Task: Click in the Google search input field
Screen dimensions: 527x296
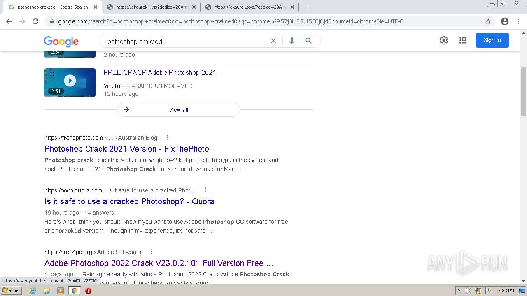Action: coord(185,41)
